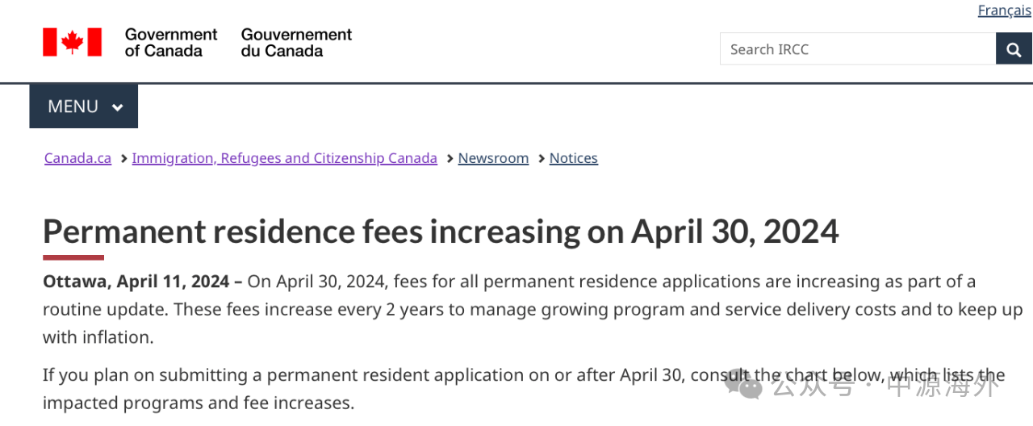1033x426 pixels.
Task: Click the Permanent residence fees page heading
Action: click(x=441, y=232)
